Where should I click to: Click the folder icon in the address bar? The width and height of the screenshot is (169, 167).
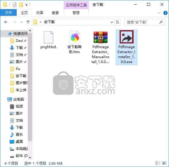35,22
